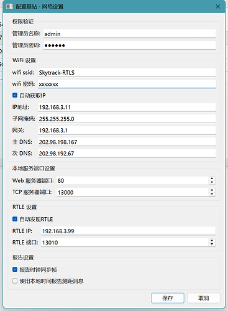Toggle the 自动获取IP checkbox
This screenshot has height=311, width=228.
click(15, 95)
